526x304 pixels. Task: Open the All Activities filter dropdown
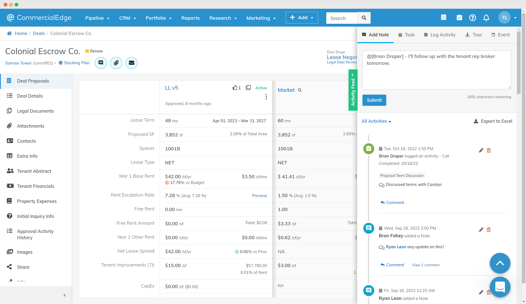click(x=376, y=121)
